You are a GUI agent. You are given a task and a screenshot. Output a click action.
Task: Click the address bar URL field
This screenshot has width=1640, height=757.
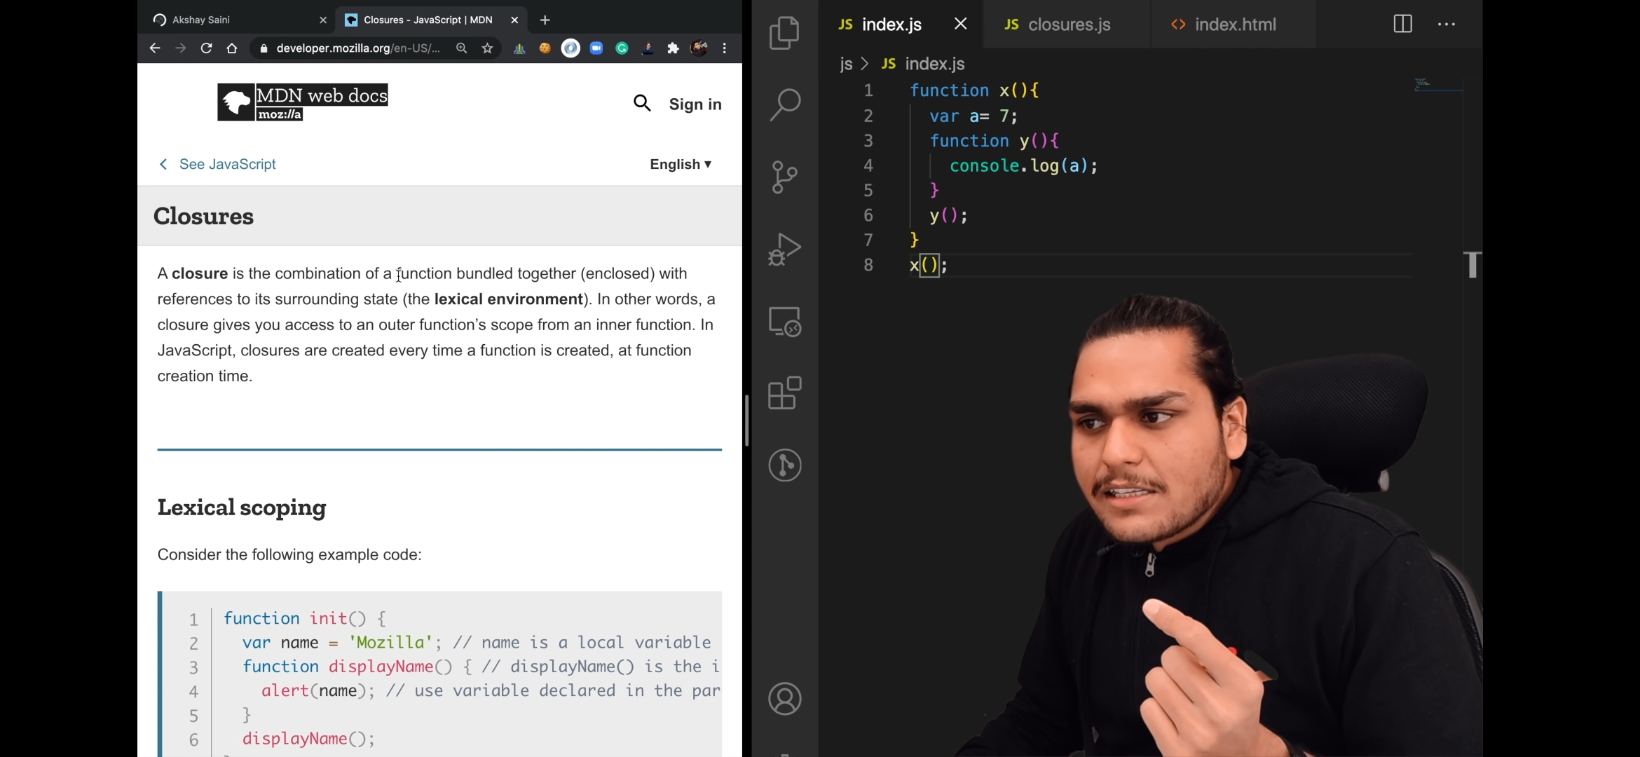click(357, 48)
